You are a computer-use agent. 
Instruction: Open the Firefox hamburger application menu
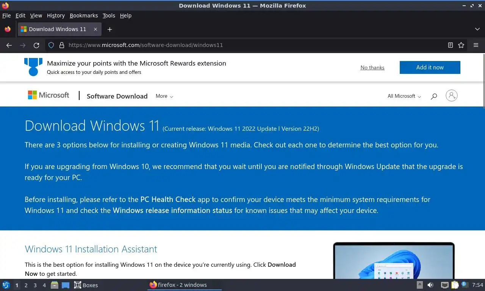[476, 45]
